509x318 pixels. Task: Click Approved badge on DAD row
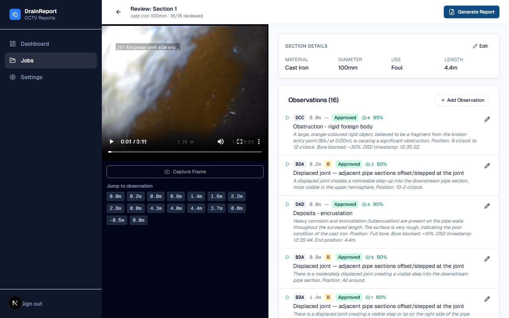[x=345, y=204]
